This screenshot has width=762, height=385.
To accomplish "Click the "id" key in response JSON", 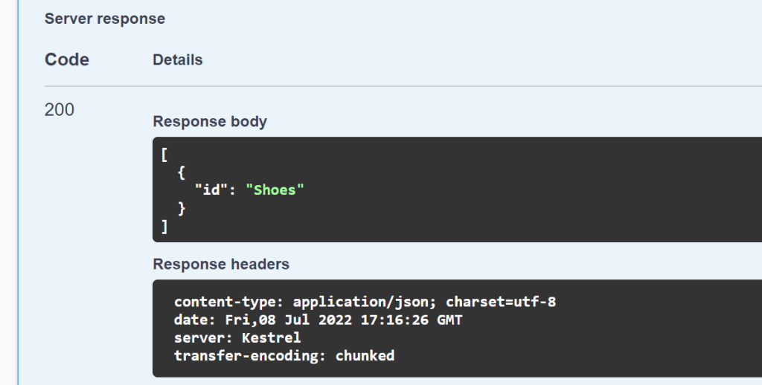I will 211,190.
